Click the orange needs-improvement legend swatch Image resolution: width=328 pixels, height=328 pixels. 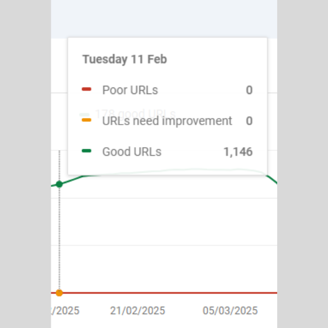coord(86,120)
